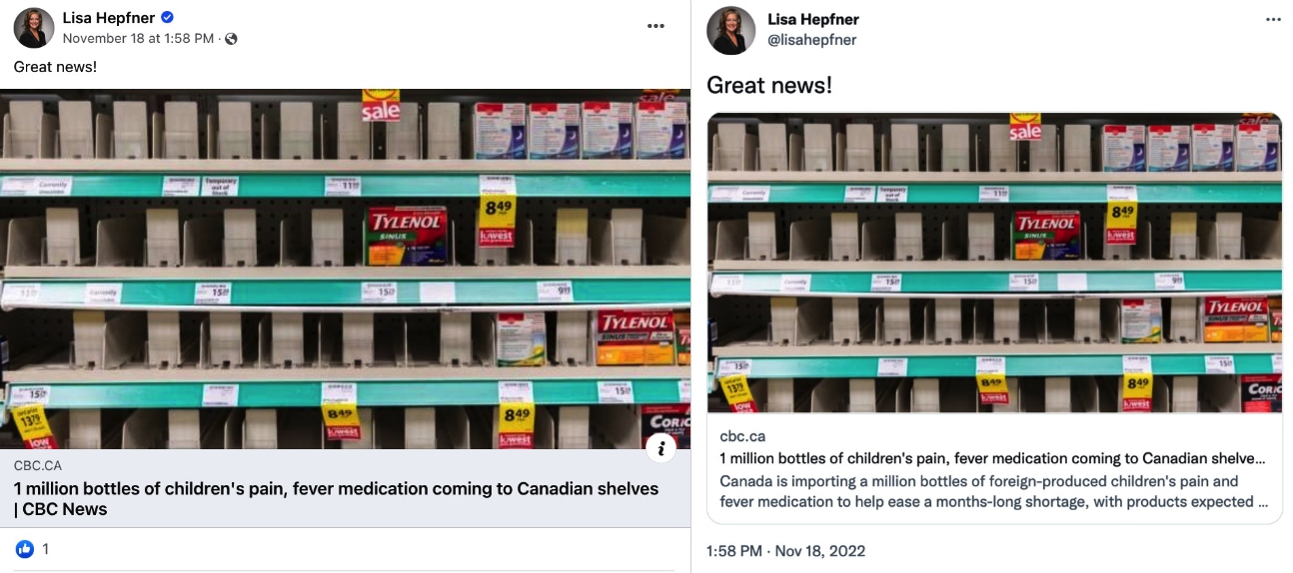Click the public globe icon near post date
The image size is (1293, 573).
pyautogui.click(x=231, y=39)
